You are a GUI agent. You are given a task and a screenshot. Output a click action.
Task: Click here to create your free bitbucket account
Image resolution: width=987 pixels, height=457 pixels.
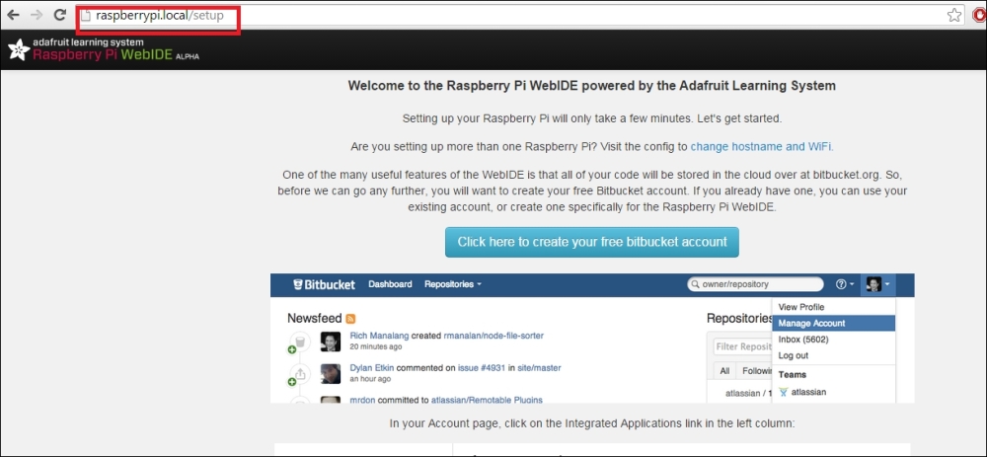[591, 243]
